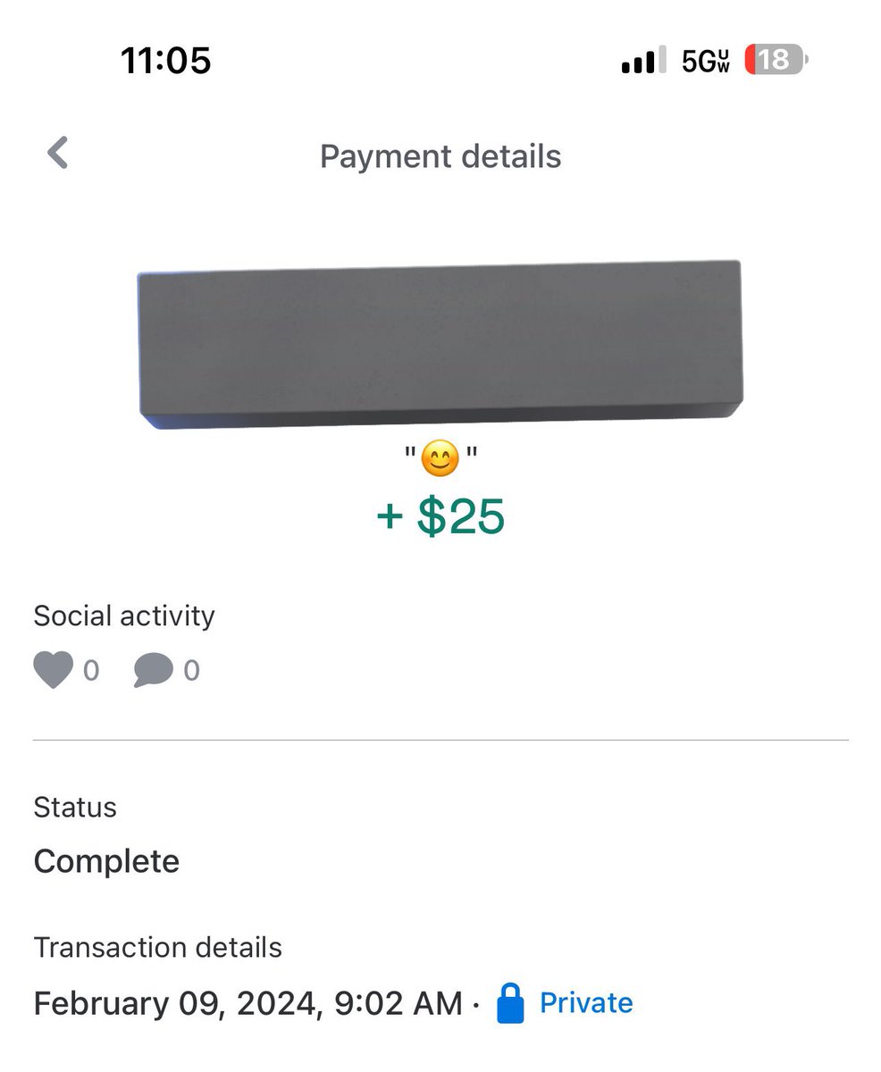Tap the back chevron arrow
The image size is (881, 1072).
pos(58,153)
